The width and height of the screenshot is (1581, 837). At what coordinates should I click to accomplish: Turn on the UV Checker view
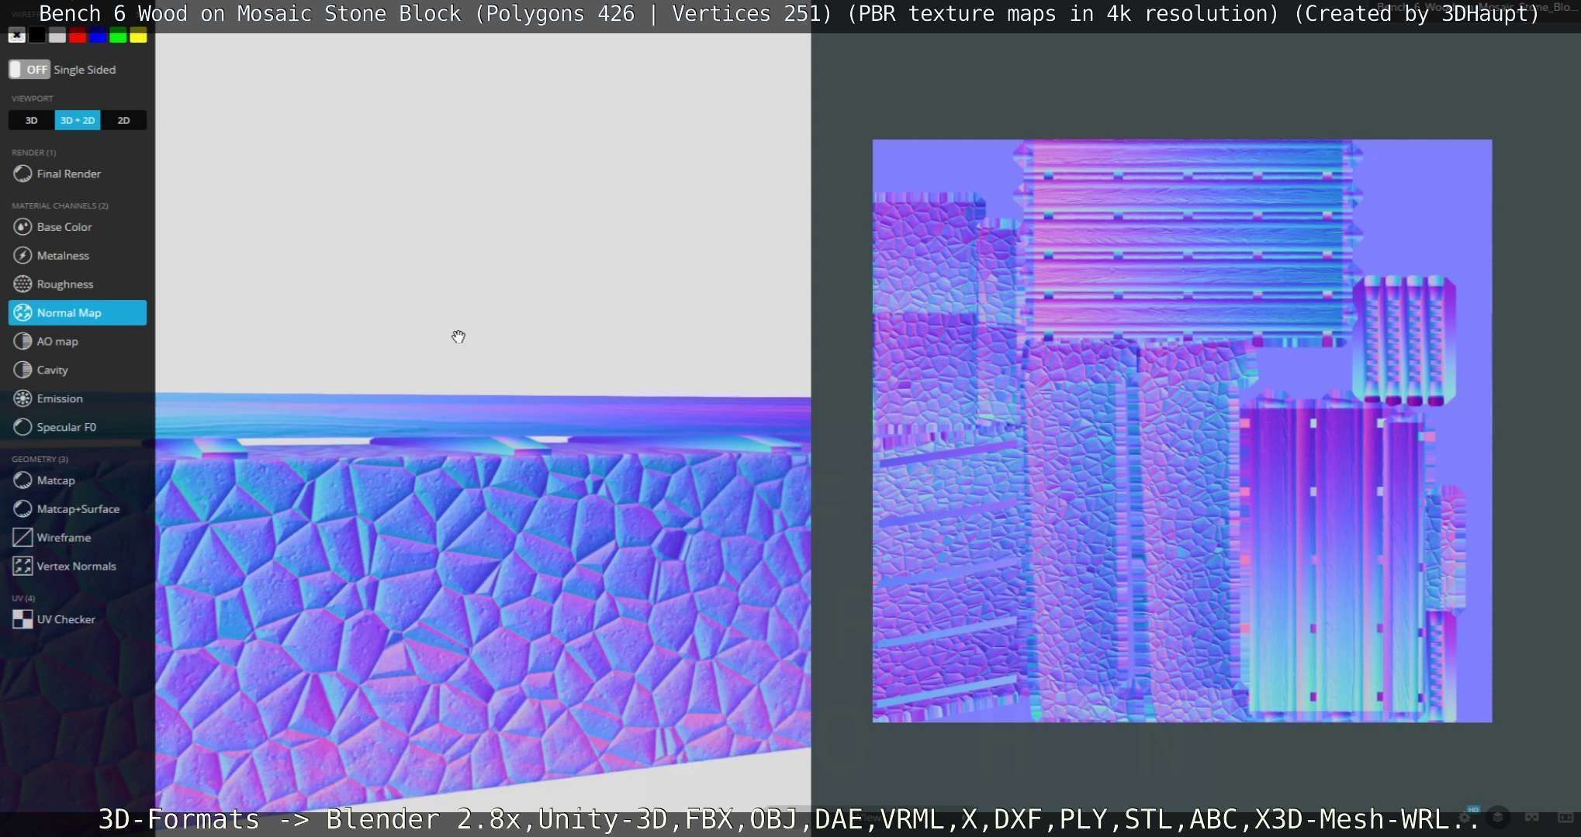point(66,619)
